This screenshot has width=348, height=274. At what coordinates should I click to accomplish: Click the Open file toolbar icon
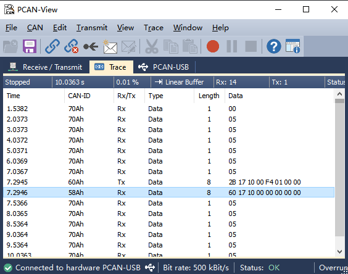10,46
